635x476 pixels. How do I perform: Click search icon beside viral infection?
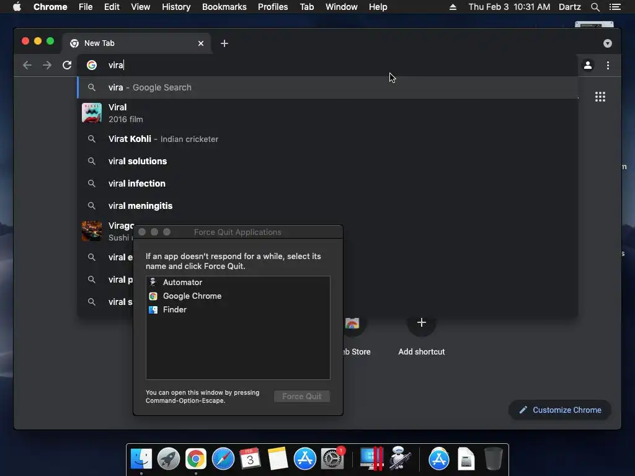tap(92, 183)
